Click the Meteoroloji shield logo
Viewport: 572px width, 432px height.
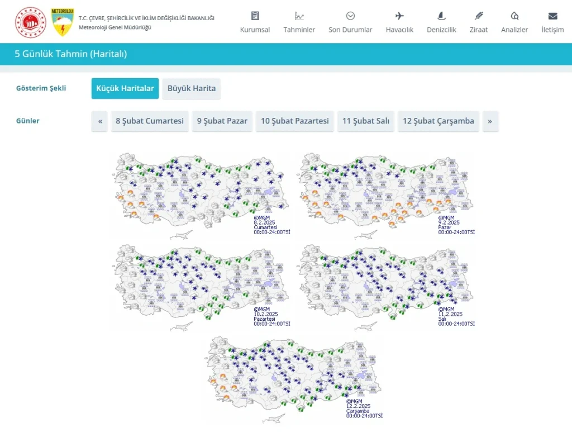pos(62,22)
